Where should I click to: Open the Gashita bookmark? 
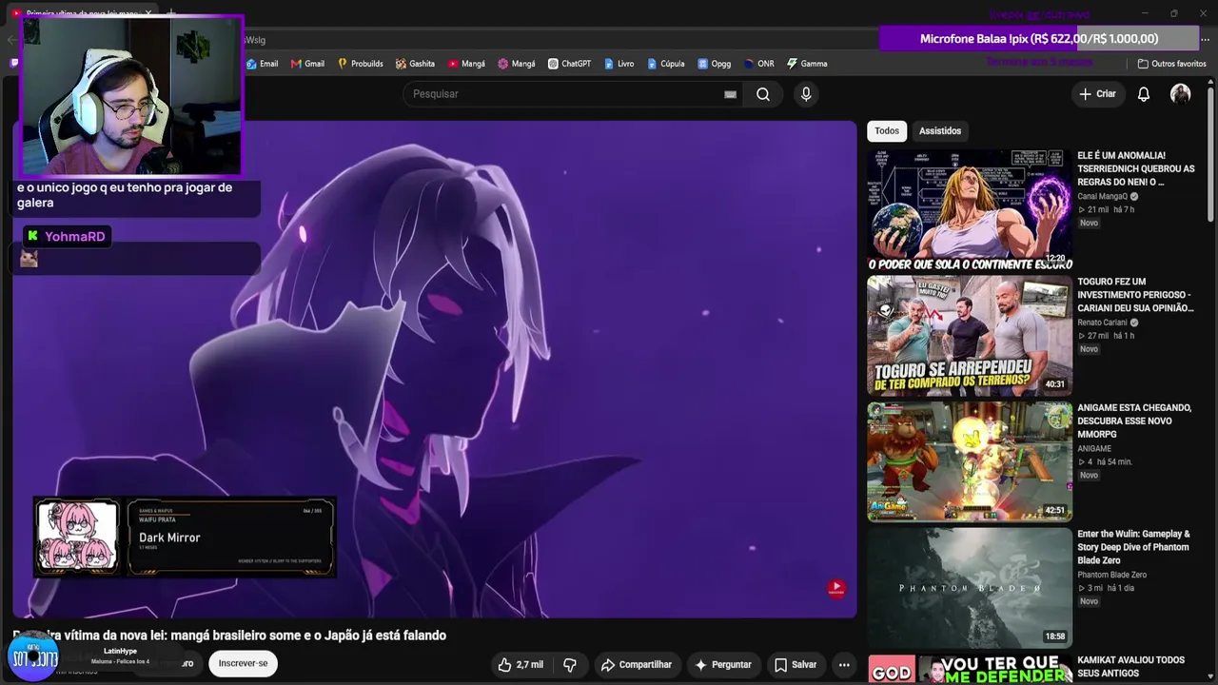[x=415, y=64]
